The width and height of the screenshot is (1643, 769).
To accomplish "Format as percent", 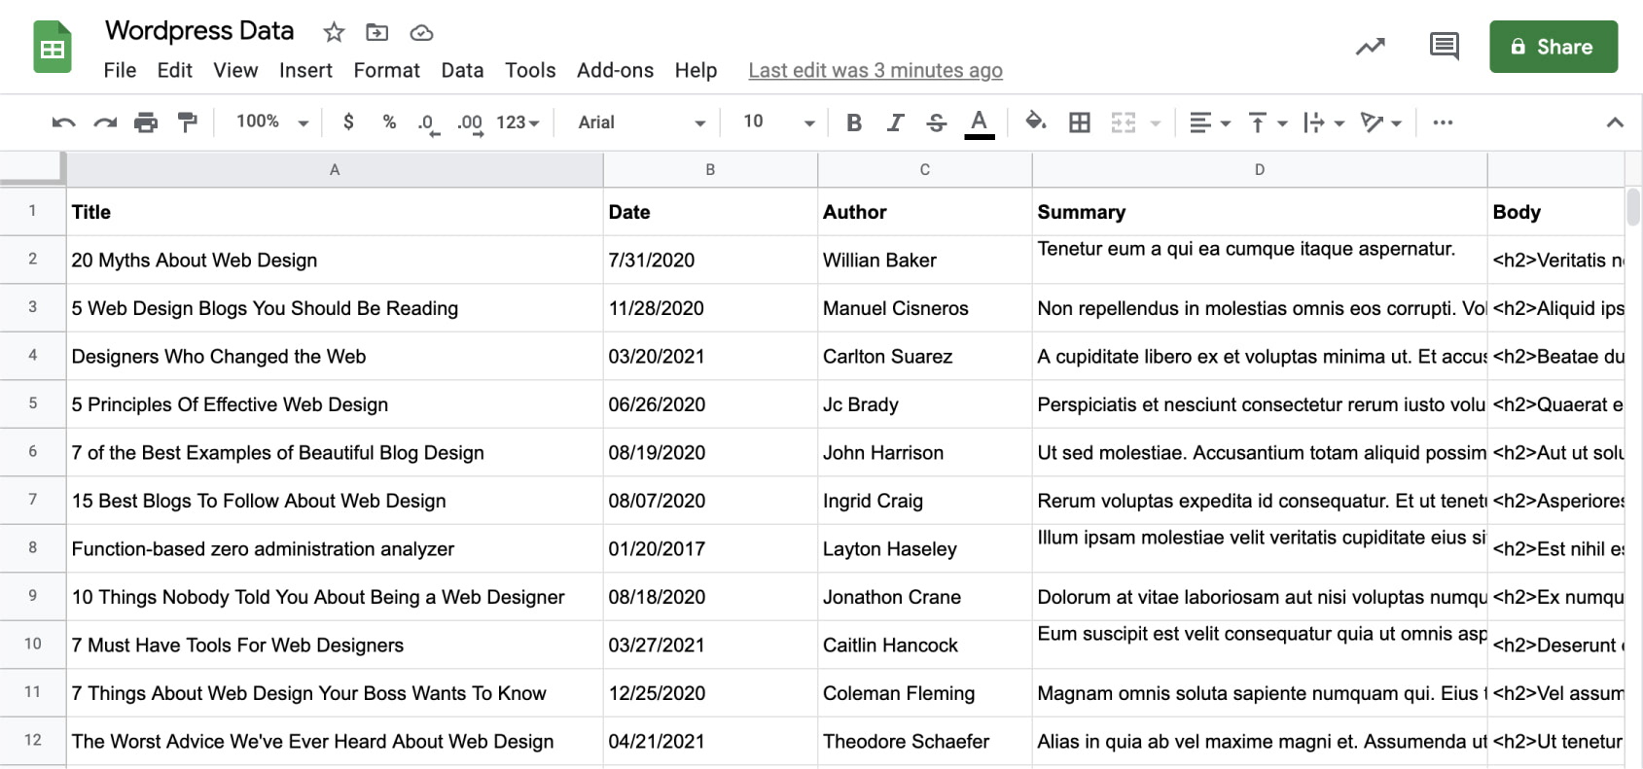I will click(389, 122).
